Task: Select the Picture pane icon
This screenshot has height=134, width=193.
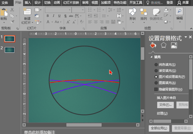Action: [x=174, y=45]
